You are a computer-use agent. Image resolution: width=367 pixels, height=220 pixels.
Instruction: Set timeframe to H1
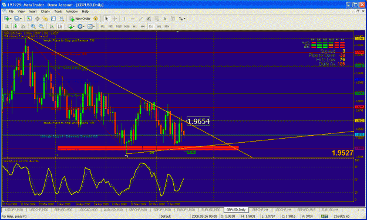135,26
